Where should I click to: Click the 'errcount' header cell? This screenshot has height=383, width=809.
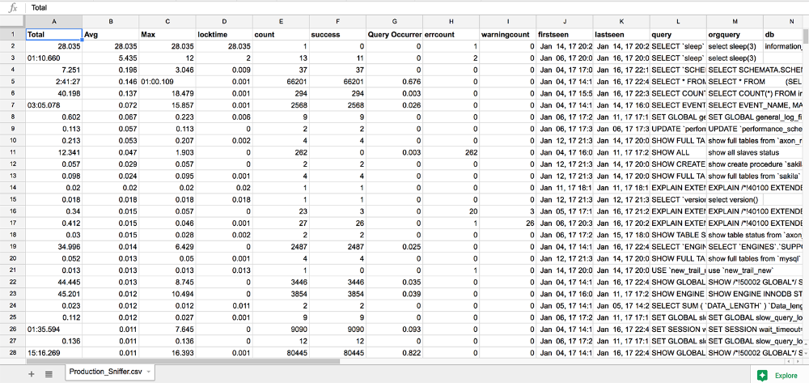[451, 35]
